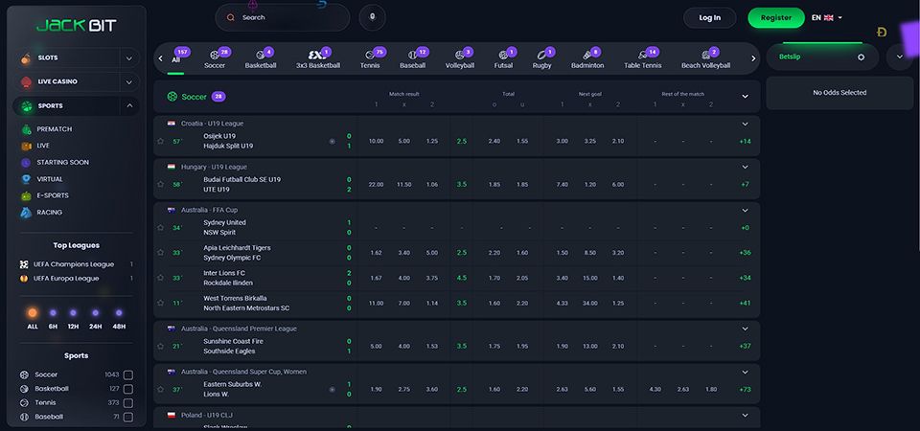Enable the Basketball filter checkbox
Screen dimensions: 920x431
click(127, 389)
